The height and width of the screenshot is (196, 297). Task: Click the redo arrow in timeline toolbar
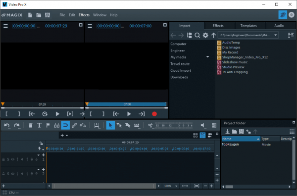[x=17, y=125]
